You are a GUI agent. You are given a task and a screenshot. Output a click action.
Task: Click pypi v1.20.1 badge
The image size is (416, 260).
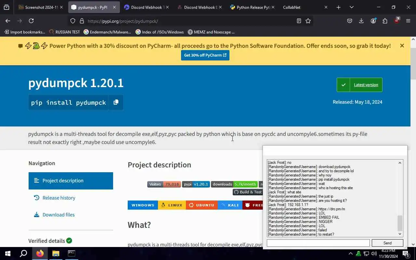point(196,184)
